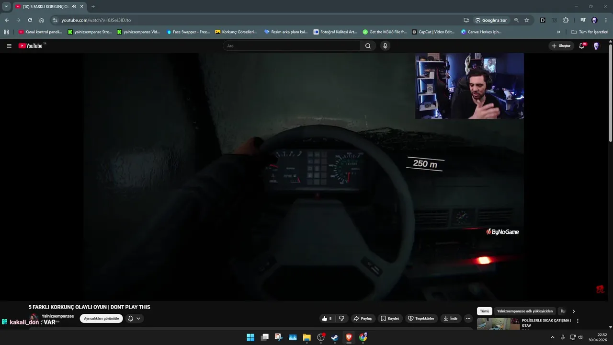Download video with İndir button
Viewport: 613px width, 345px height.
[x=451, y=319]
